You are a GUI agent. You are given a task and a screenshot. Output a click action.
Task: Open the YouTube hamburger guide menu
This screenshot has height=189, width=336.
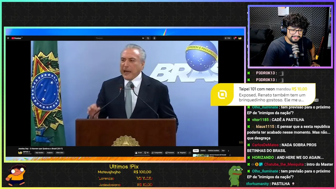tap(8, 38)
